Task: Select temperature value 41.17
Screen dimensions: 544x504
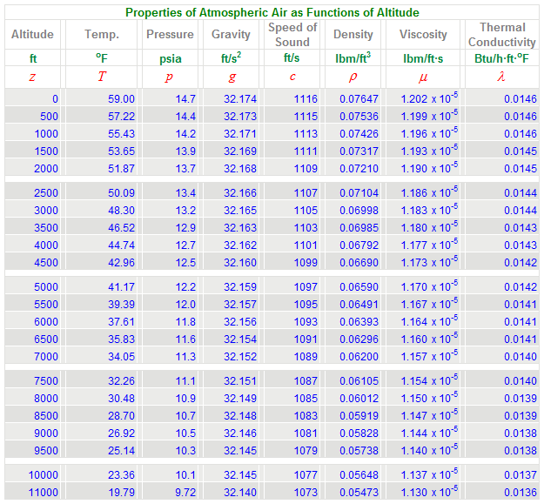Action: click(121, 287)
